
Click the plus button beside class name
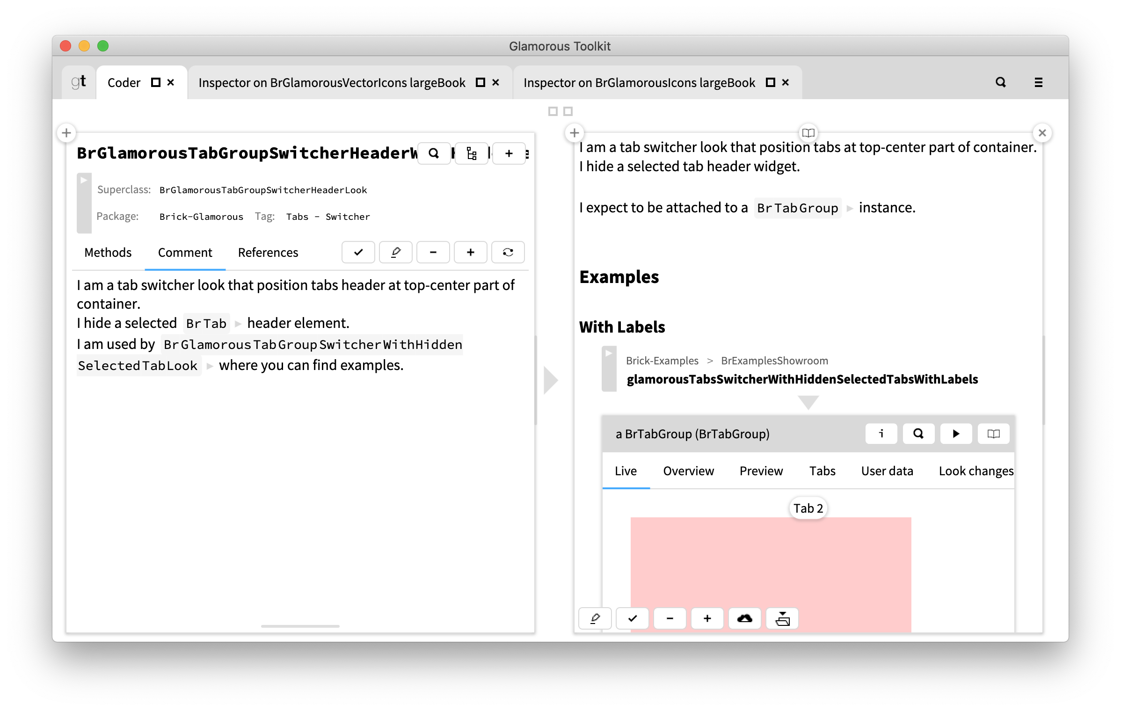509,153
